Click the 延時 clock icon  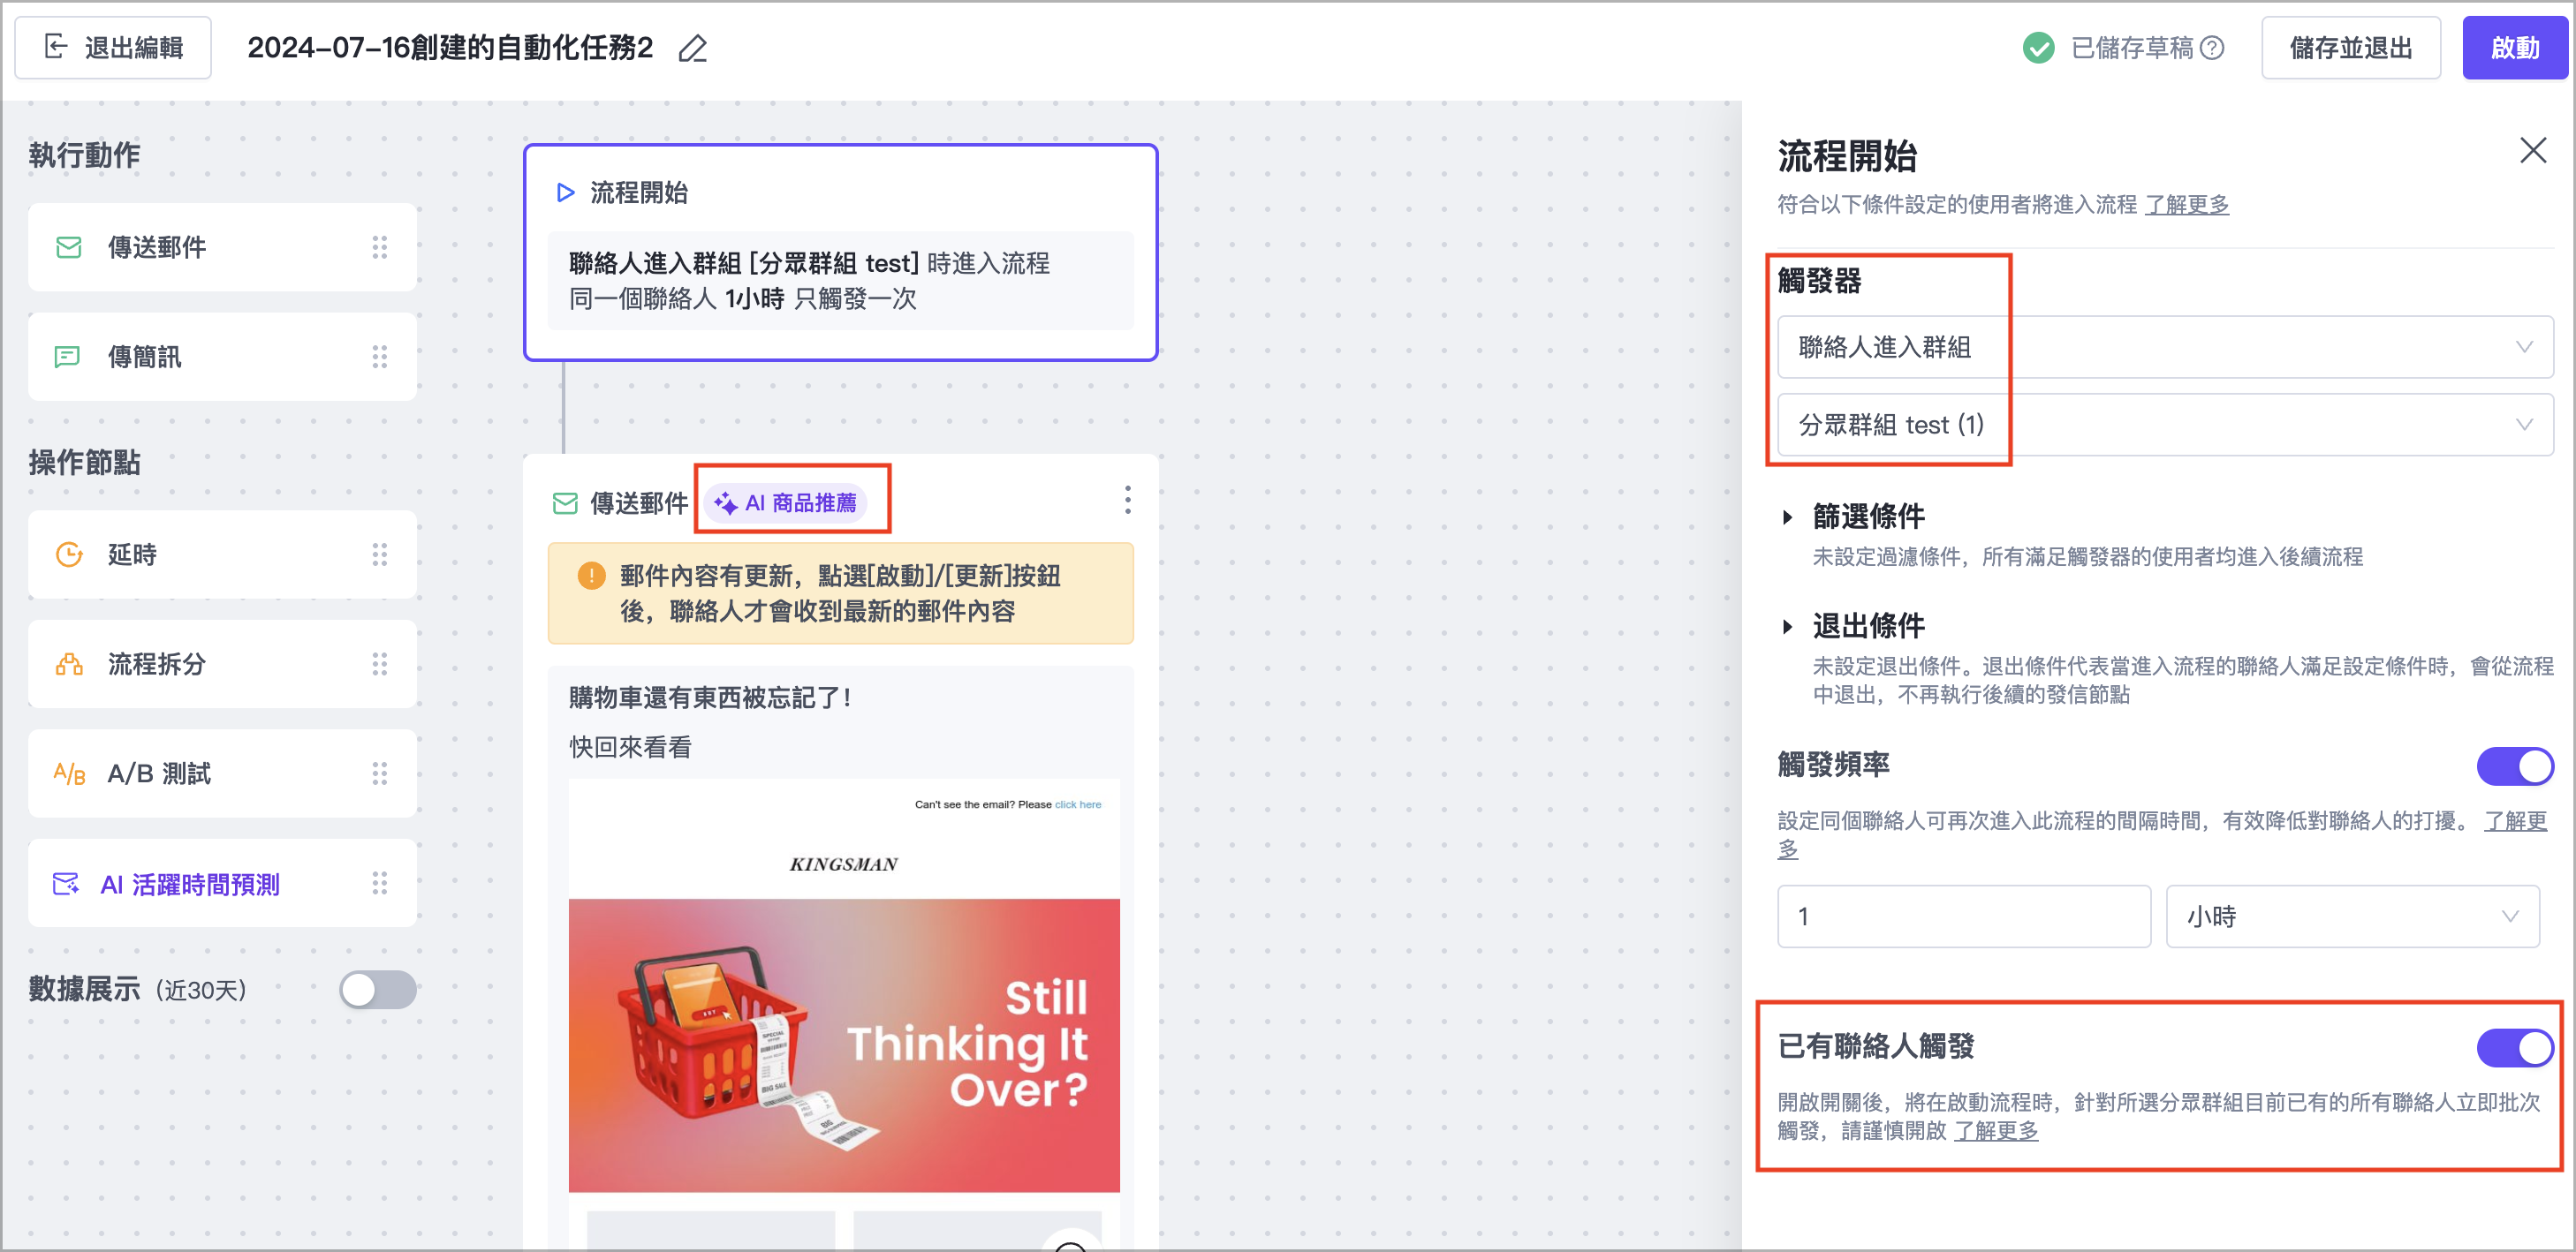tap(69, 554)
